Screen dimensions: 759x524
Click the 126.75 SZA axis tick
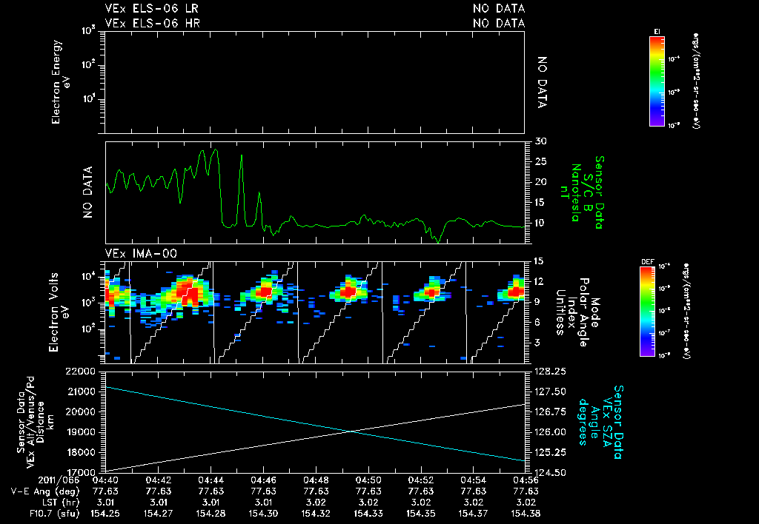[x=551, y=412]
